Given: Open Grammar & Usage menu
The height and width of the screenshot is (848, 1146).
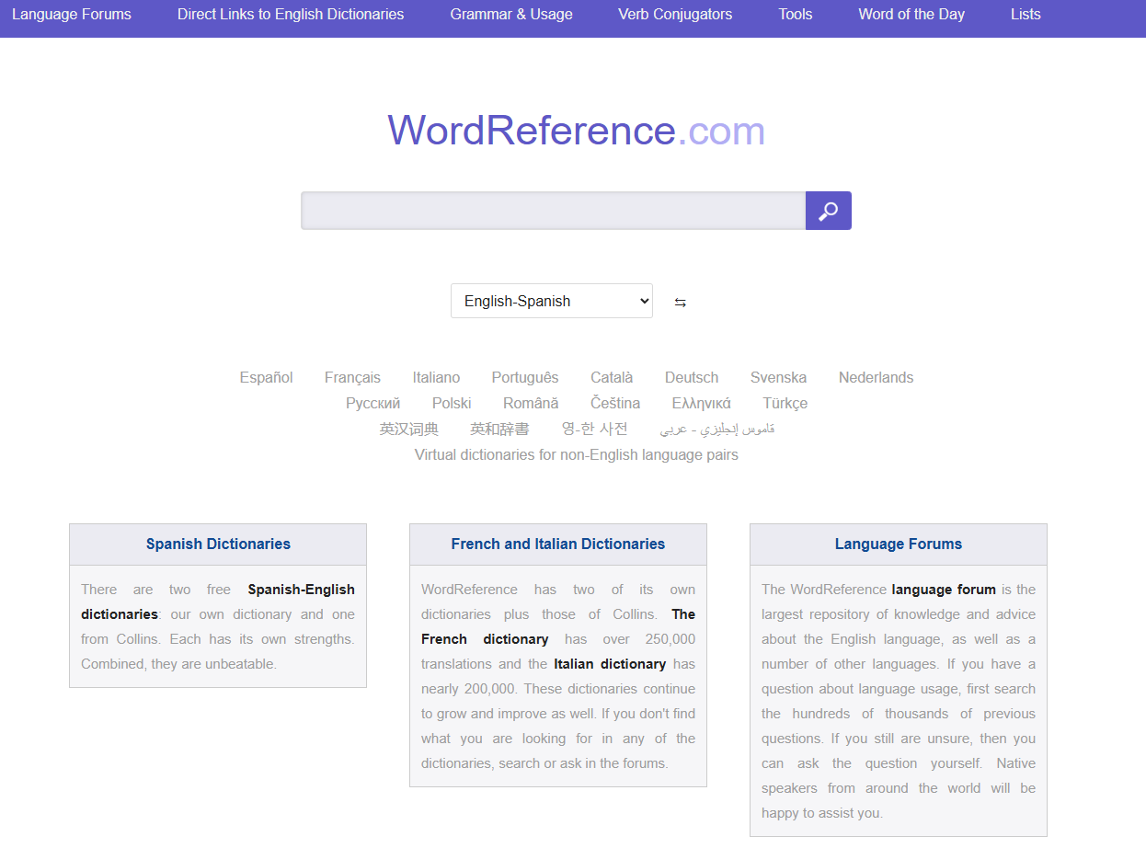Looking at the screenshot, I should tap(511, 15).
